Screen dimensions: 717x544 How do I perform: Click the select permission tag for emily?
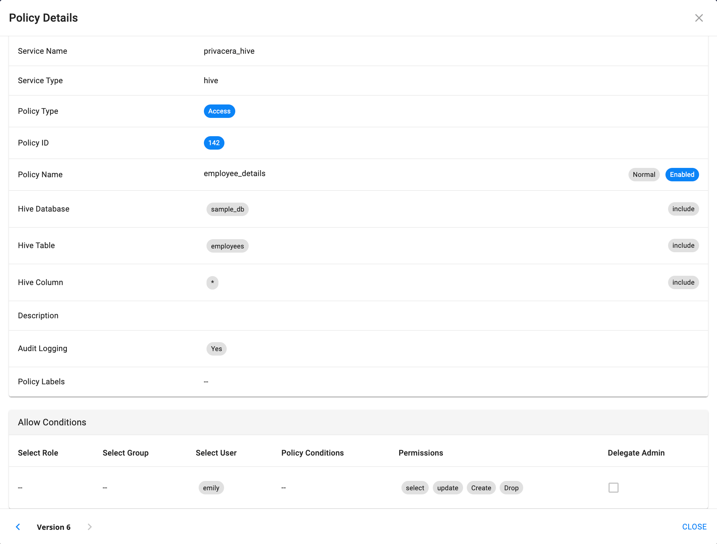click(x=415, y=487)
